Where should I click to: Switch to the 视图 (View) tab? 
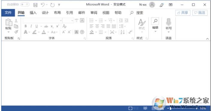tap(106, 13)
